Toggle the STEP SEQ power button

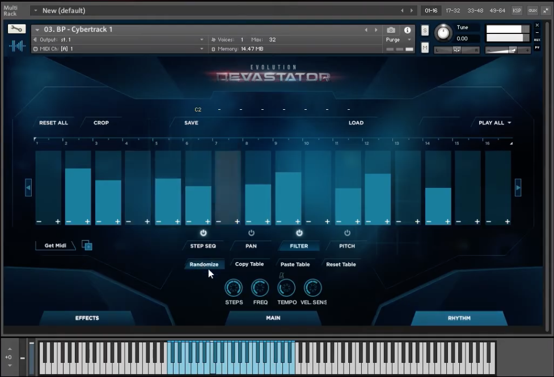pos(203,233)
